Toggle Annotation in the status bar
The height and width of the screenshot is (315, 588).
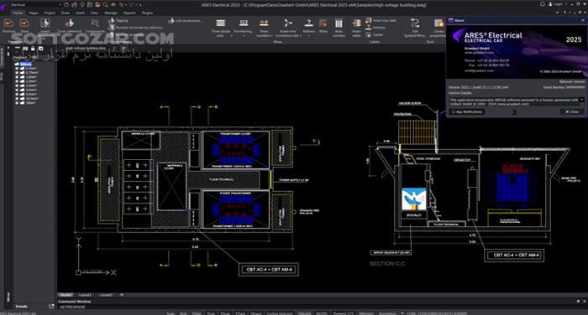coord(388,313)
